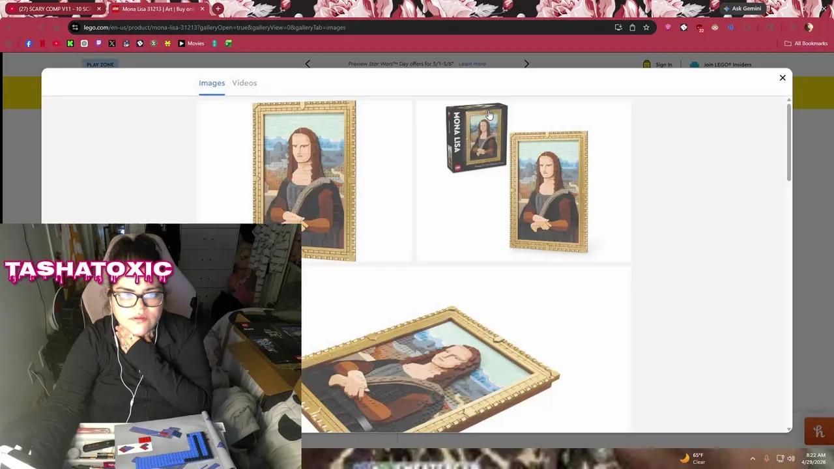Click the gallery scrollbar down arrow

(x=789, y=429)
